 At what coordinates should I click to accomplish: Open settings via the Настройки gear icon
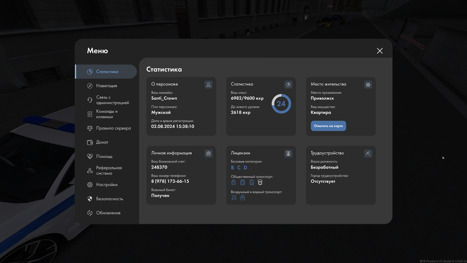point(89,184)
